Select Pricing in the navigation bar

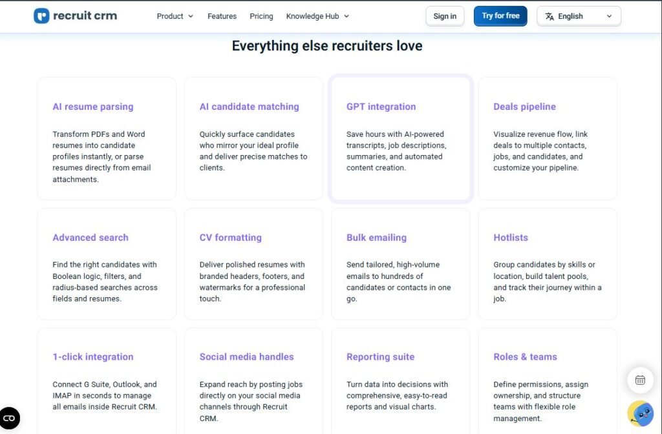click(261, 16)
